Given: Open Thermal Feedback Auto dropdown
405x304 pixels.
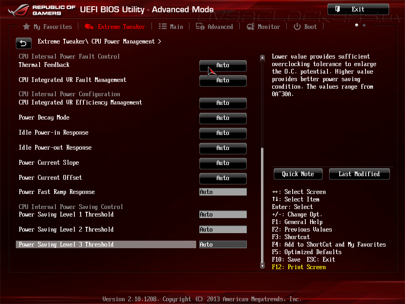Looking at the screenshot, I should (x=223, y=65).
